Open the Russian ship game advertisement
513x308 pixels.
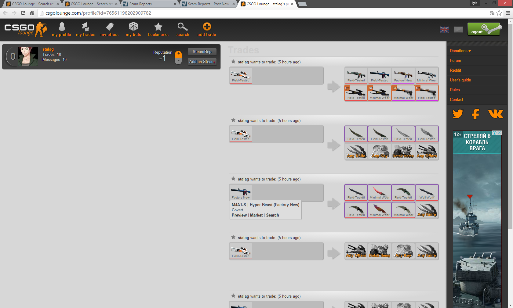point(477,219)
